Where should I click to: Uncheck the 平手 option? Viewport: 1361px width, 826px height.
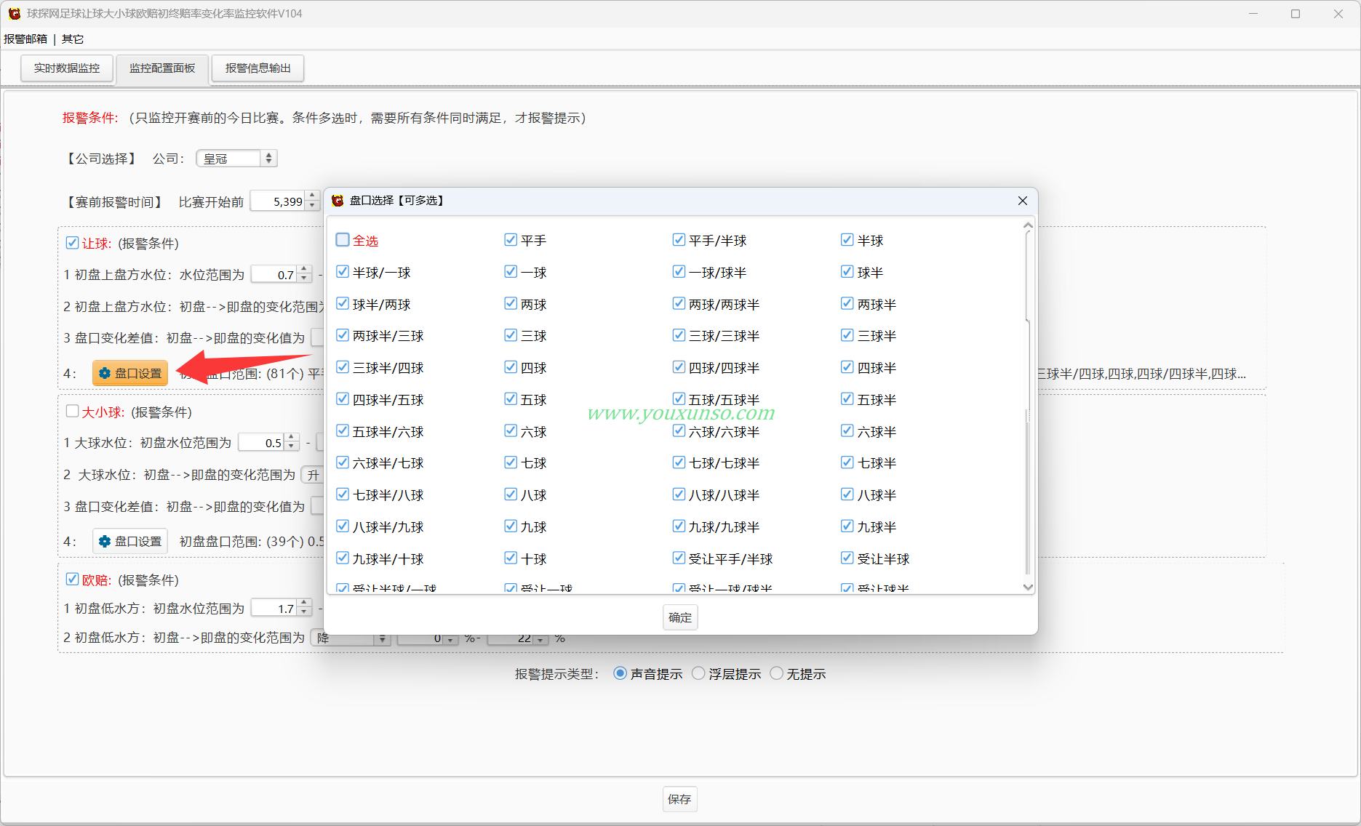point(511,240)
